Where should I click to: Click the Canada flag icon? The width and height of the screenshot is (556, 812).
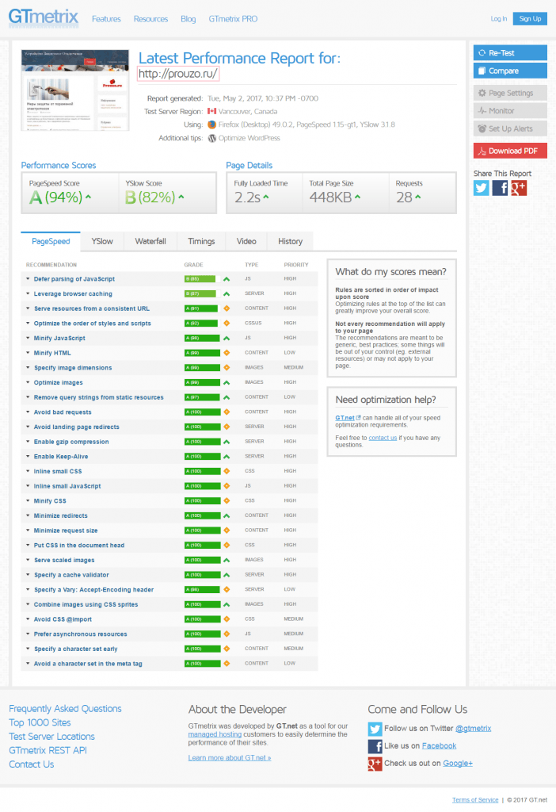pos(211,111)
